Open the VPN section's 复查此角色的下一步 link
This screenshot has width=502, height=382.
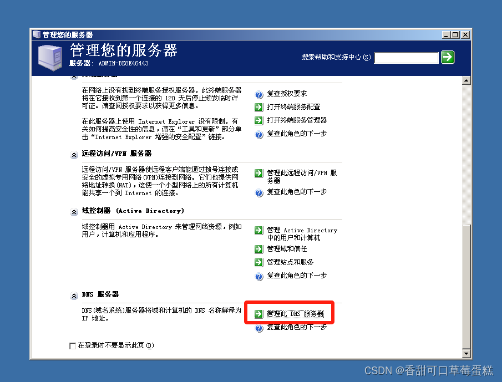click(x=297, y=192)
